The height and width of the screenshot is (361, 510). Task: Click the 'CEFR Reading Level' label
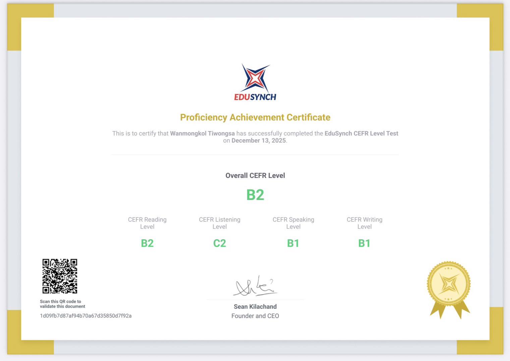147,223
